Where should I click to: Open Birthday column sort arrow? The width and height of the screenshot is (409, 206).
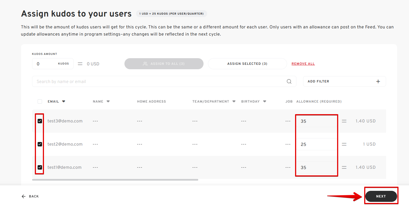pos(265,101)
